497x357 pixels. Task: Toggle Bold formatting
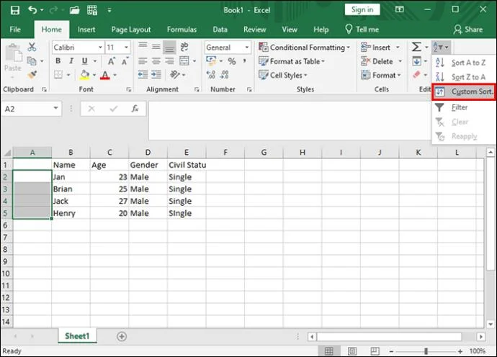click(58, 61)
